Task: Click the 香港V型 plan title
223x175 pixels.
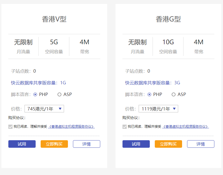Action: 54,19
